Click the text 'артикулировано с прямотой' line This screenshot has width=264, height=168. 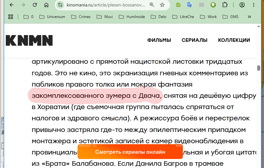coord(80,62)
